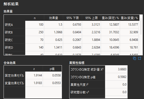The height and width of the screenshot is (99, 144).
Task: Click the 95% 下限 column header
Action: [73, 18]
